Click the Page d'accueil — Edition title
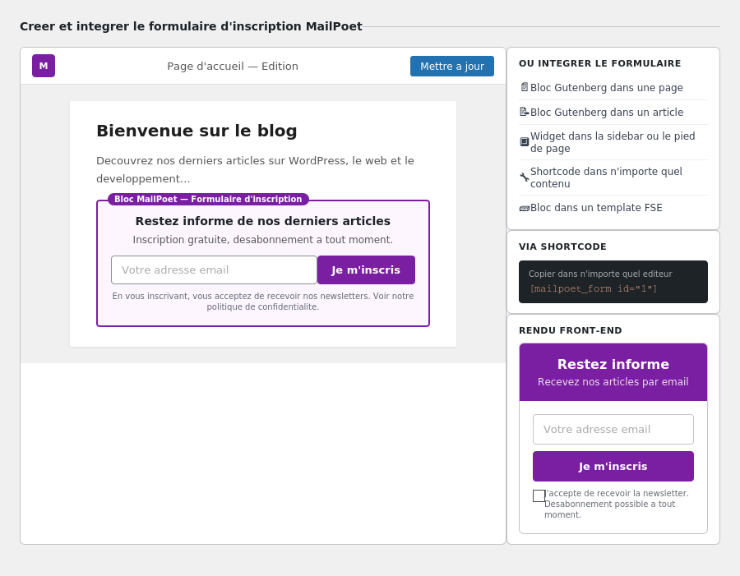 233,66
